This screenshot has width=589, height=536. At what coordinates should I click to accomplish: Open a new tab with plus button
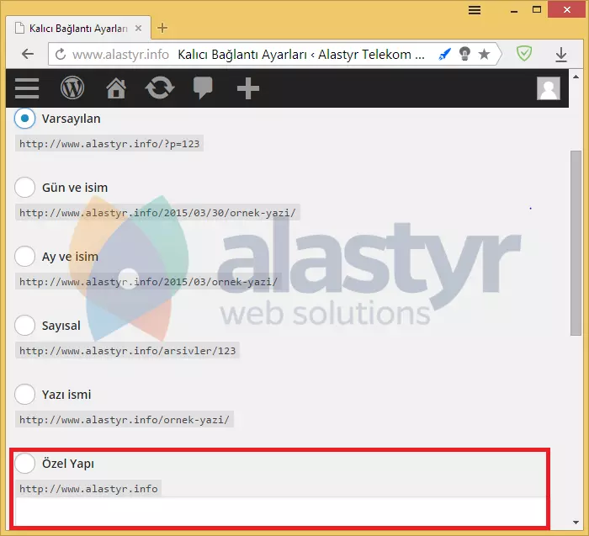pos(162,28)
